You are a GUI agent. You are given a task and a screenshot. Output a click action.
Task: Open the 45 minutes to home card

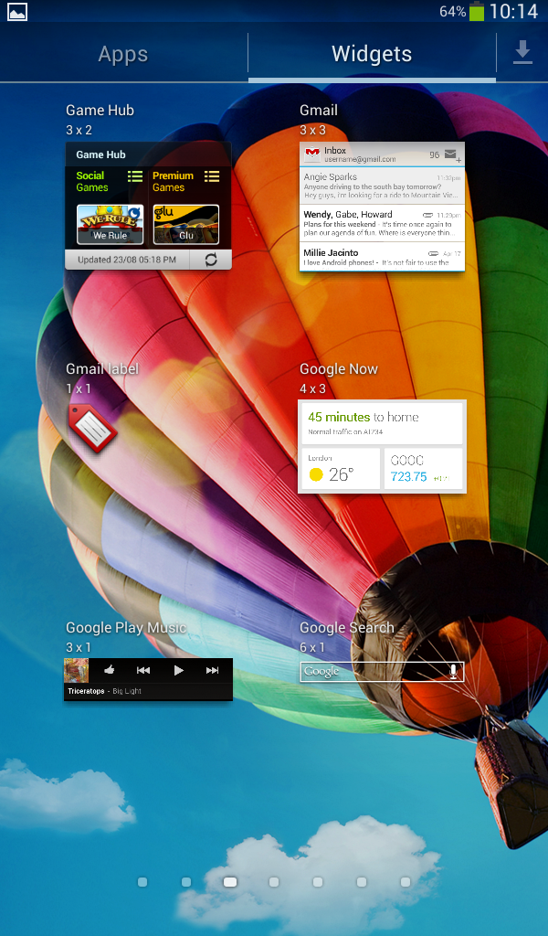382,422
